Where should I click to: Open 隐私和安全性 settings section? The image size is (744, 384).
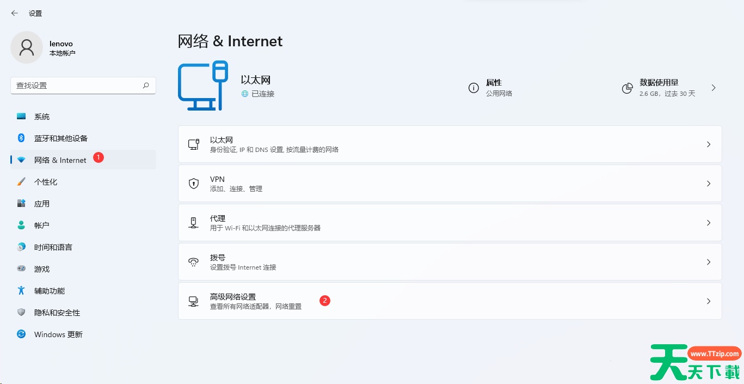57,313
